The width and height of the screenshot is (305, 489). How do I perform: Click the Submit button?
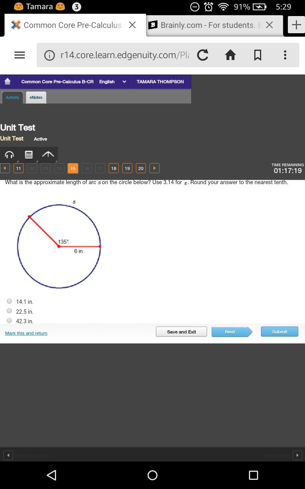[279, 332]
